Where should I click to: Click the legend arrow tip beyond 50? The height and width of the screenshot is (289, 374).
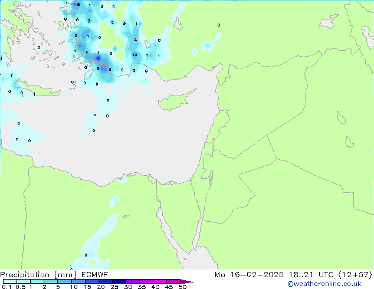187,281
